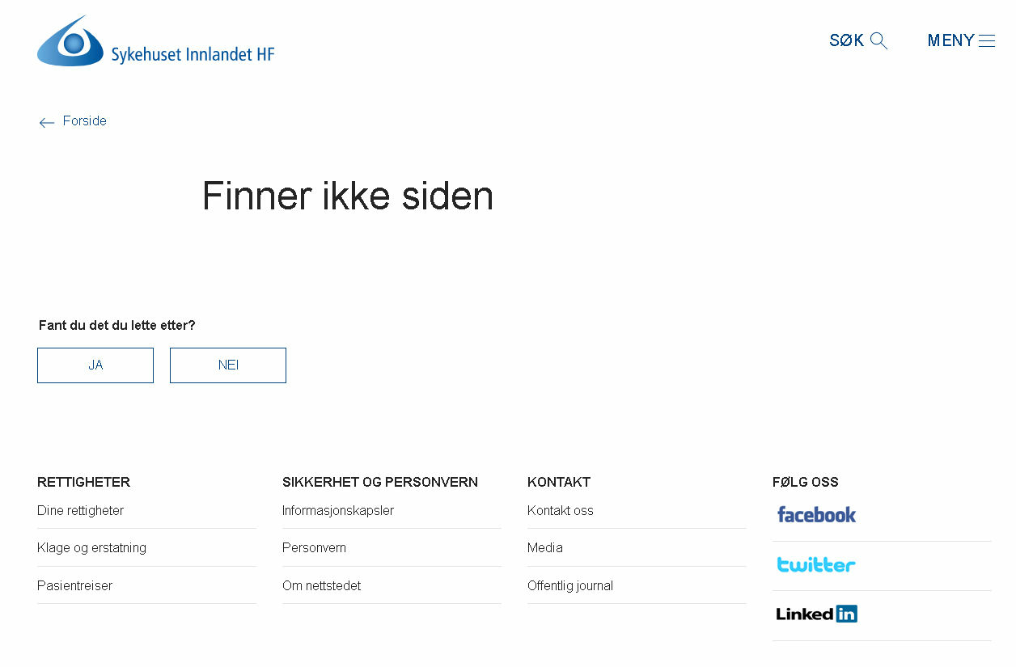
Task: Click the back arrow beside Forside
Action: tap(46, 122)
